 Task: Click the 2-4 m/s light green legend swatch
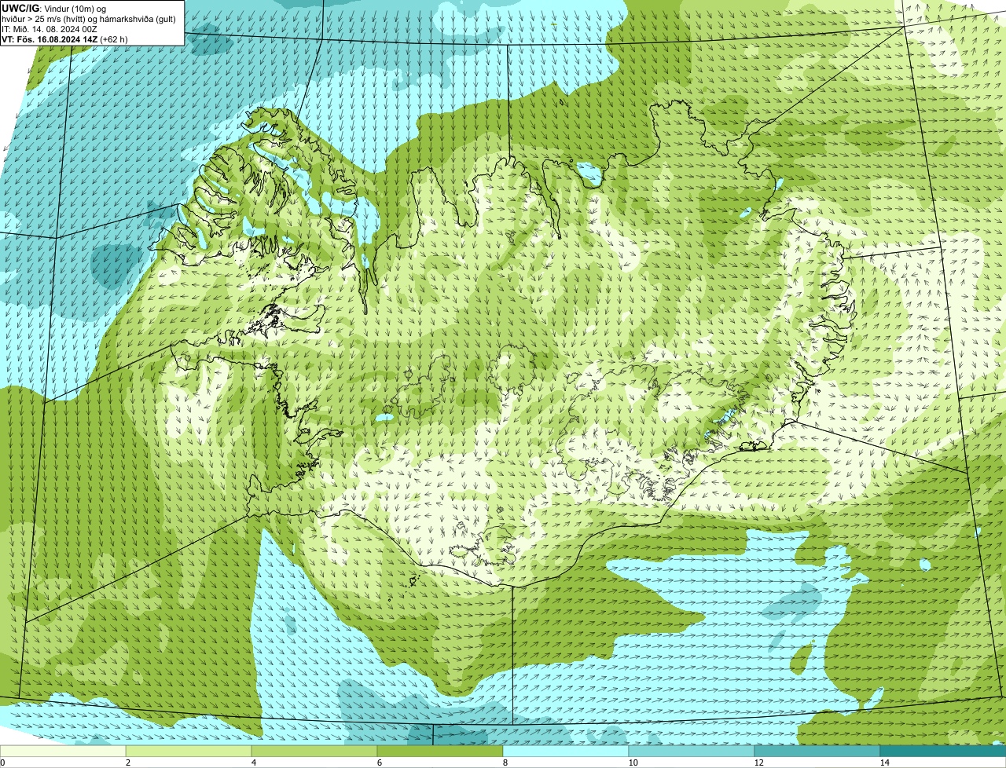(x=189, y=751)
